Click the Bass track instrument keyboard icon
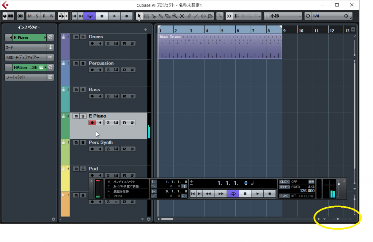Screen dimensions: 373x242 (x=116, y=96)
